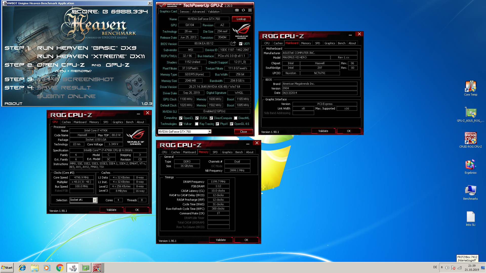Open Core Temp desktop icon

point(471,88)
